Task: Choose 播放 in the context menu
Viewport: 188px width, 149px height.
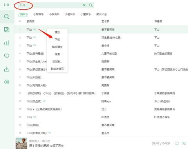Action: coord(57,32)
